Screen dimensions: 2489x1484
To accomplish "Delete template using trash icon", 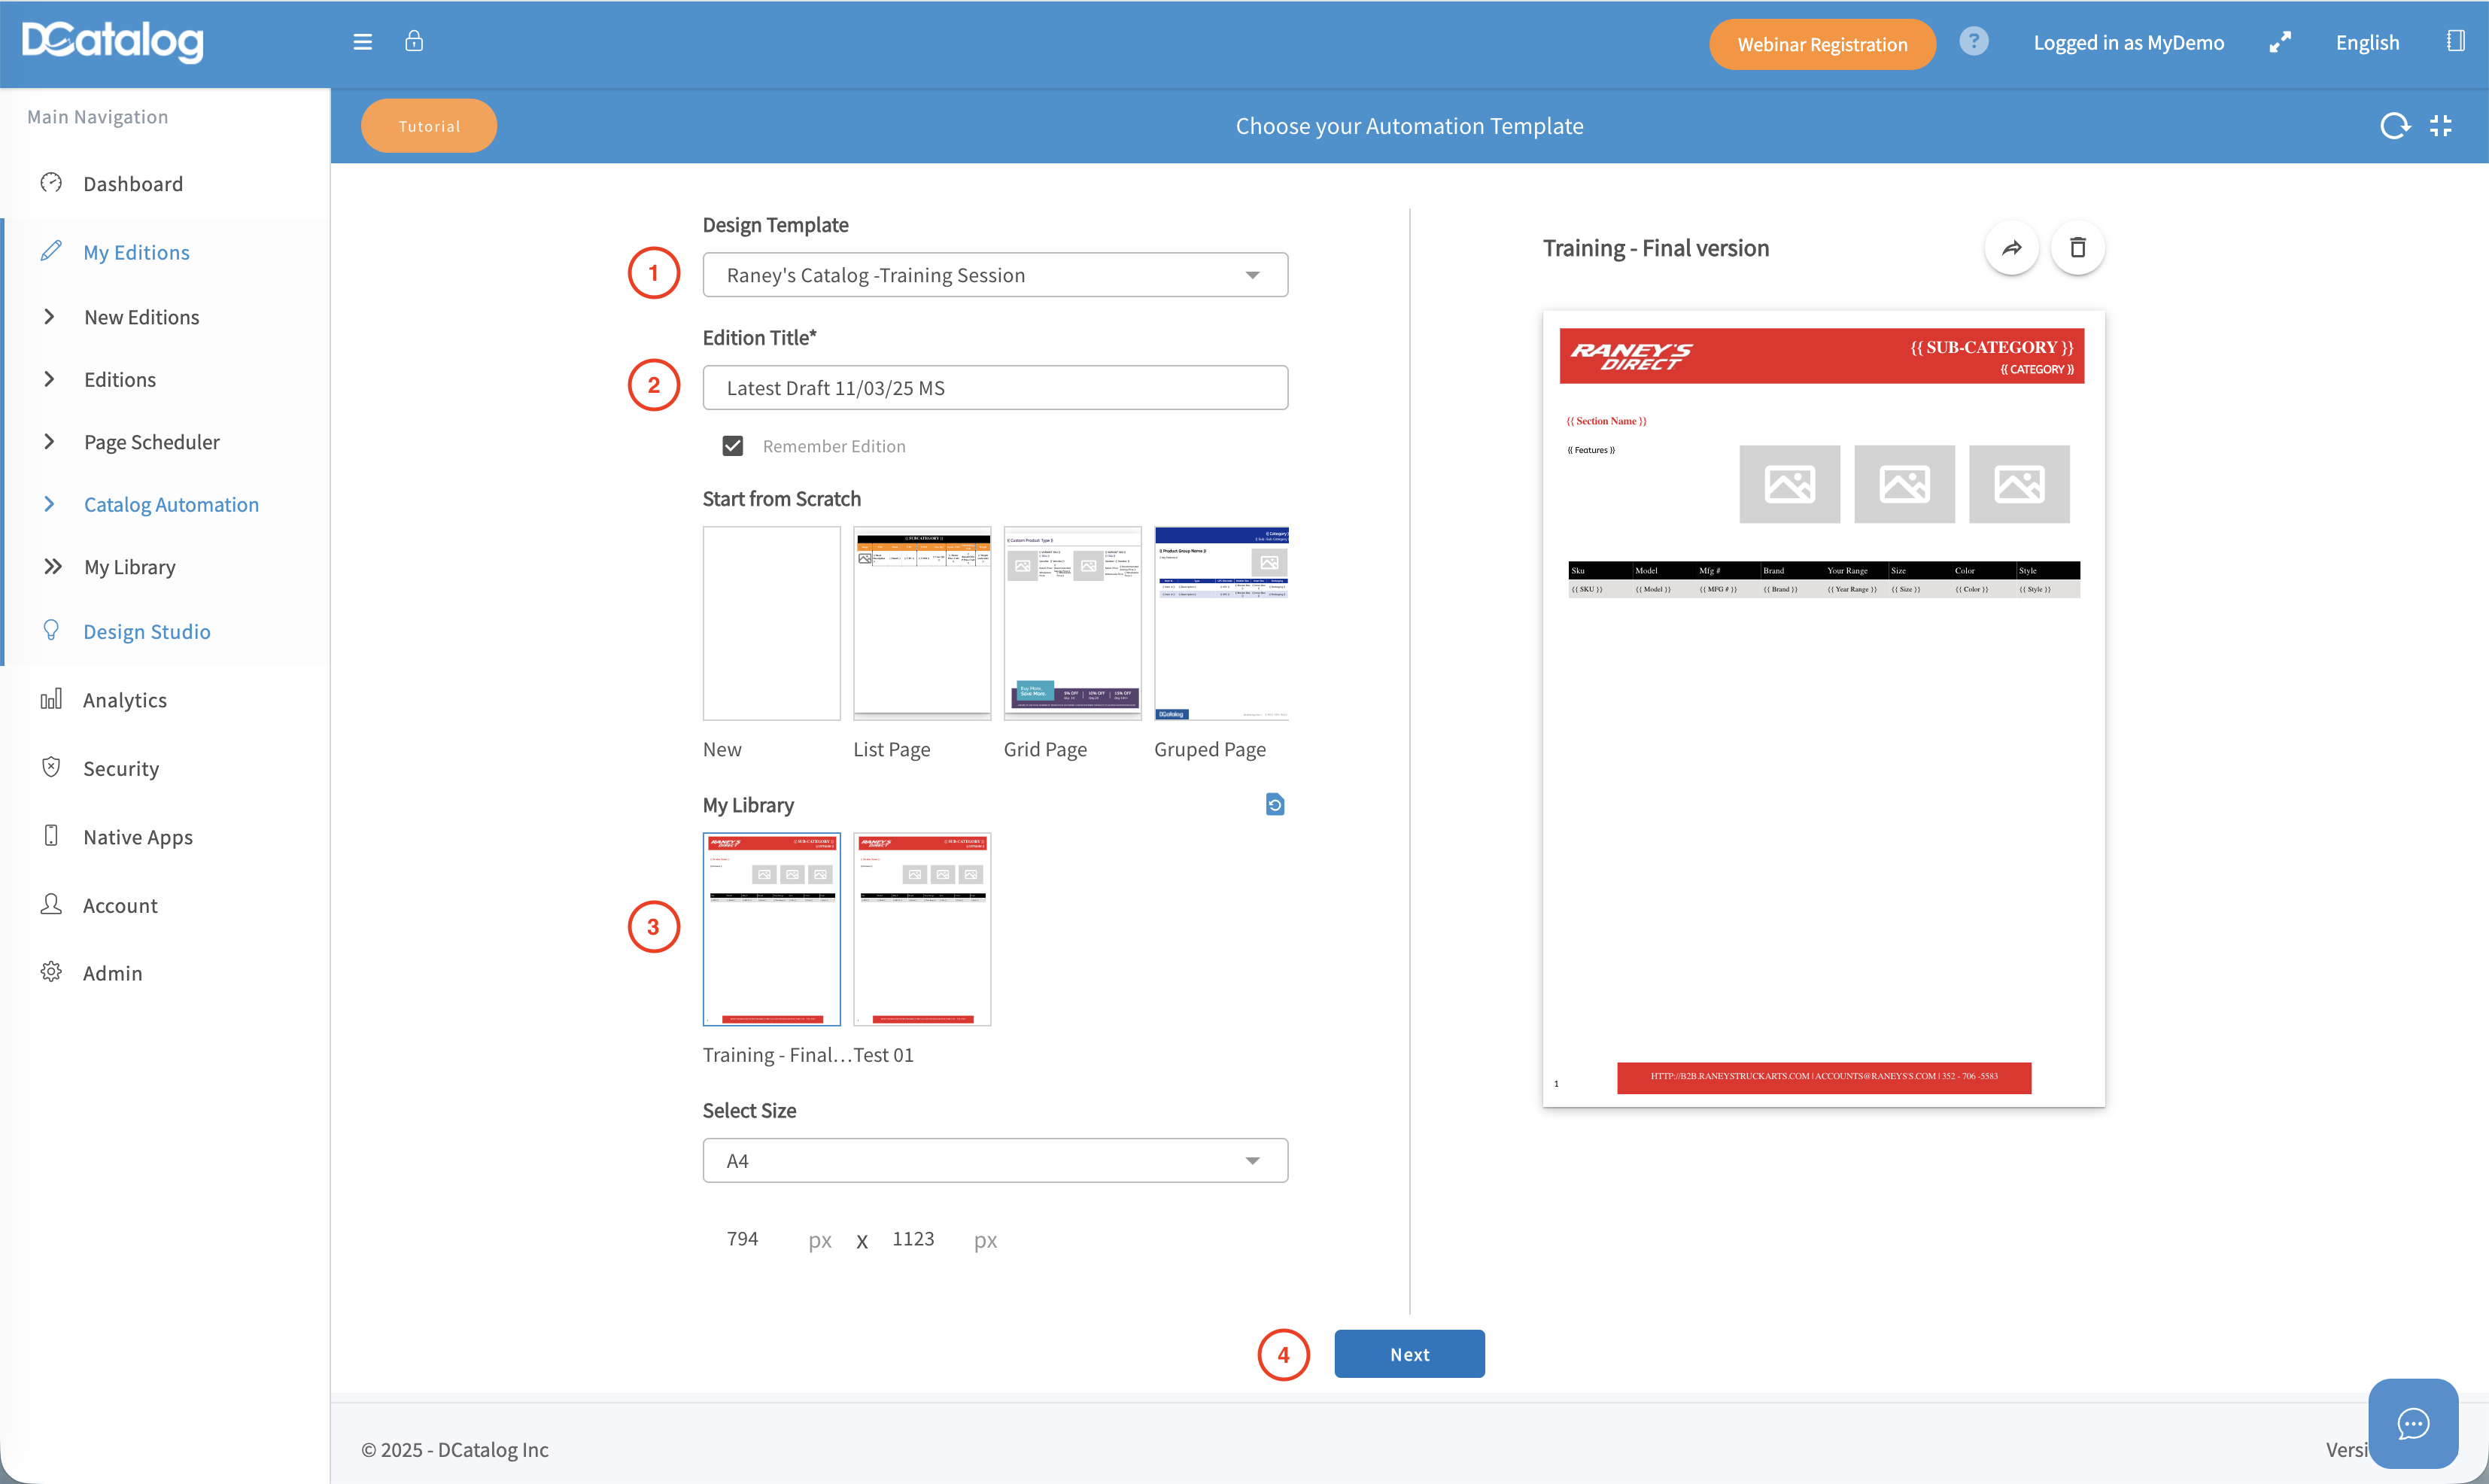I will pos(2077,247).
